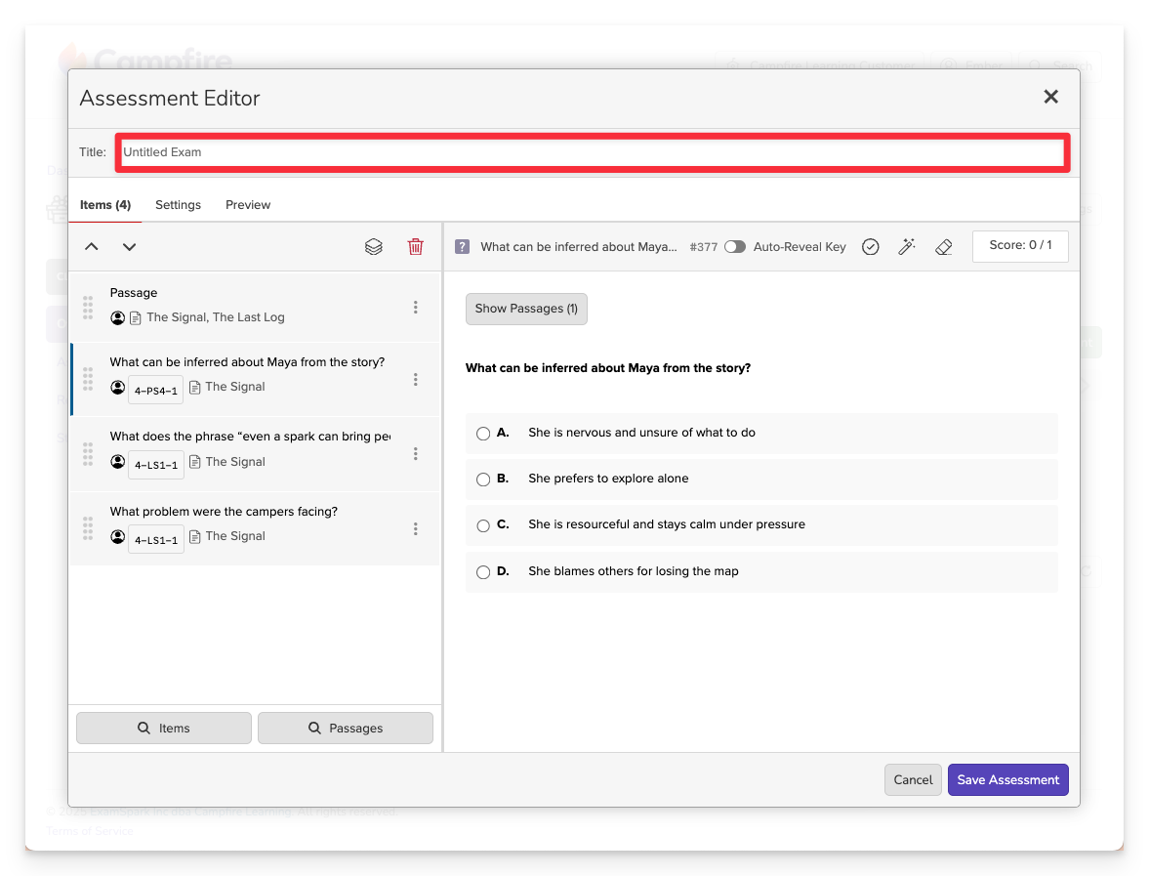Select answer A, nervous and unsure
Viewport: 1149px width, 876px height.
point(483,434)
